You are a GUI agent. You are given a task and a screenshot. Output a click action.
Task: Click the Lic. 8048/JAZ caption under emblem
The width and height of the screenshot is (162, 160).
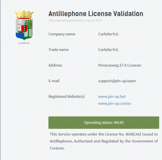point(24,43)
